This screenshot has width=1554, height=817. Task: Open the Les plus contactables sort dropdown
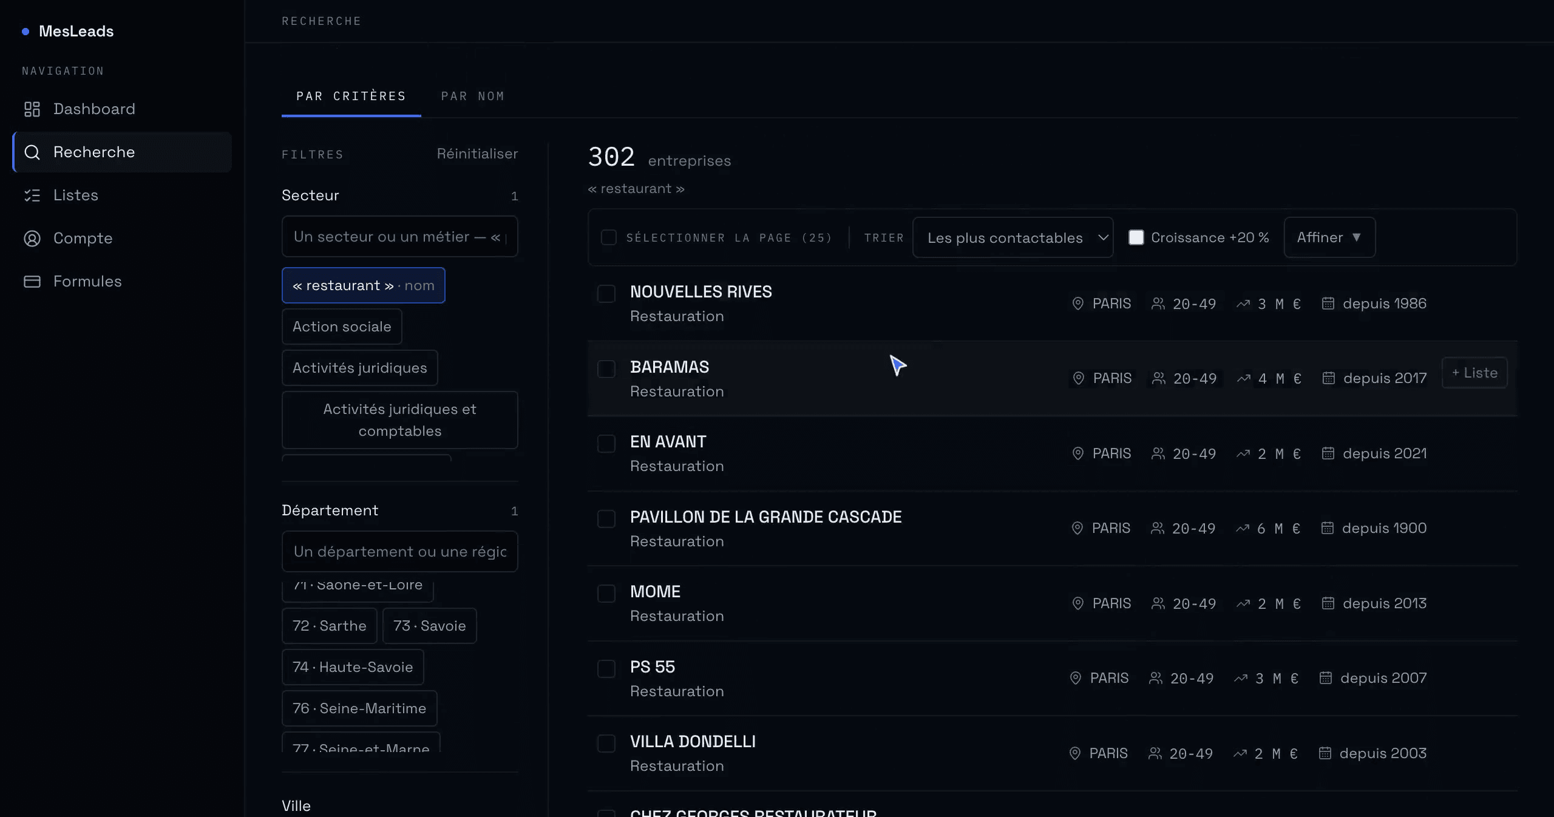(1013, 237)
